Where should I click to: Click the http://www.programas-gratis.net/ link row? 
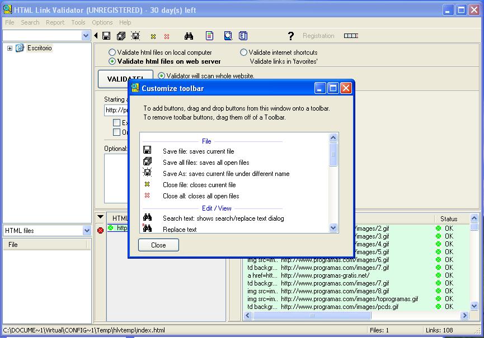tap(357, 275)
